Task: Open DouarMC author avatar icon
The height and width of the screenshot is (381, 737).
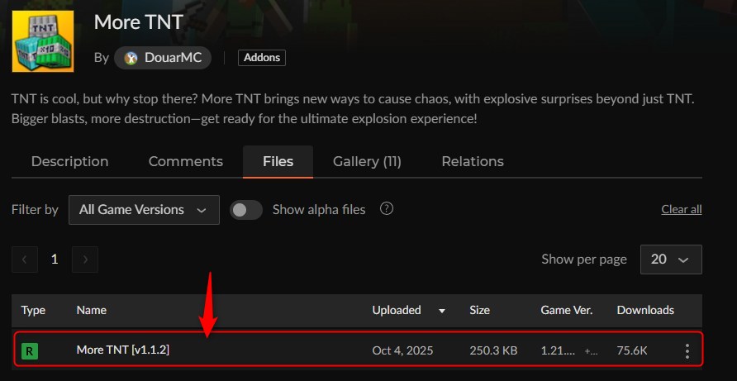Action: pos(131,58)
